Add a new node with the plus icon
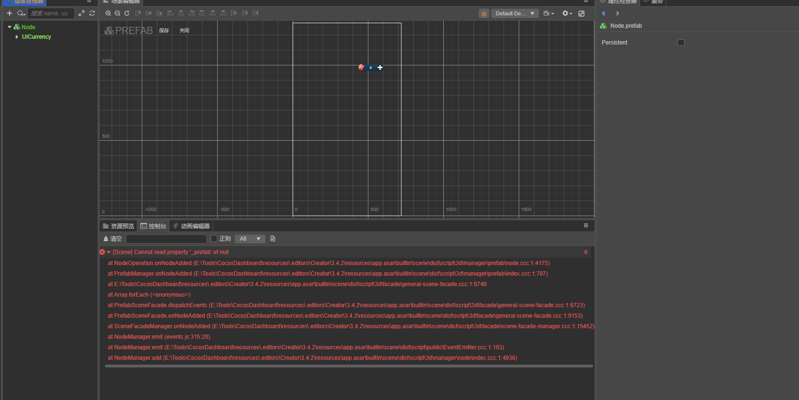This screenshot has width=799, height=400. pos(9,13)
